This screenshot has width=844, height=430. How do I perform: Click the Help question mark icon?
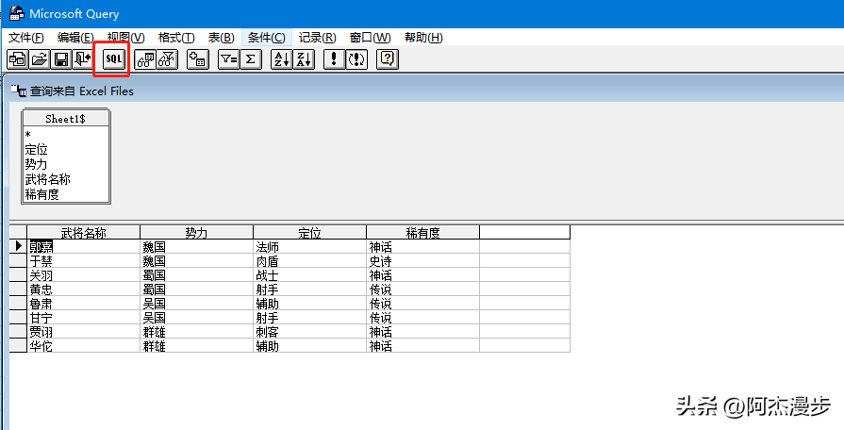[x=387, y=58]
